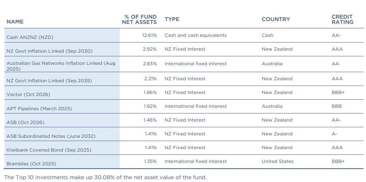Click the ASB (Oct 2026) name cell

tap(25, 122)
